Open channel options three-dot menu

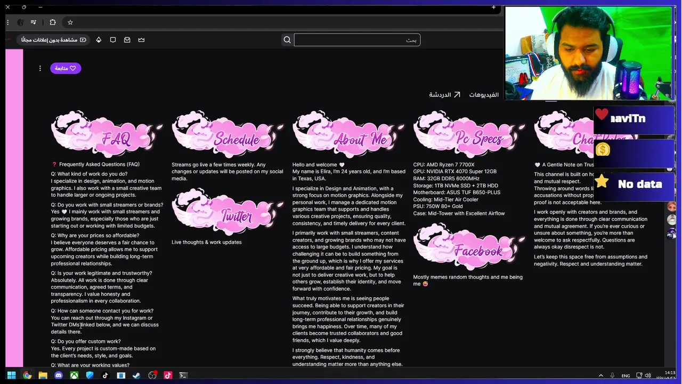(x=40, y=68)
